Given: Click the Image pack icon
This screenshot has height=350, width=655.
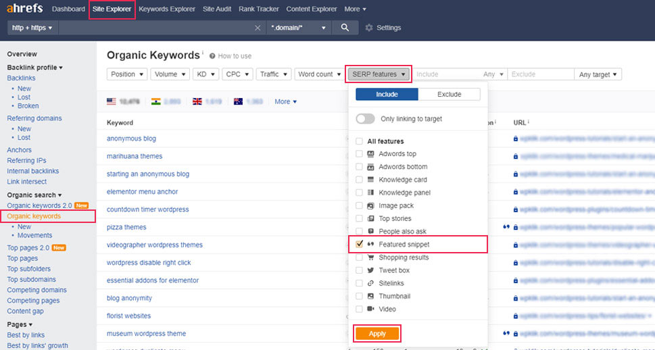Looking at the screenshot, I should (370, 205).
